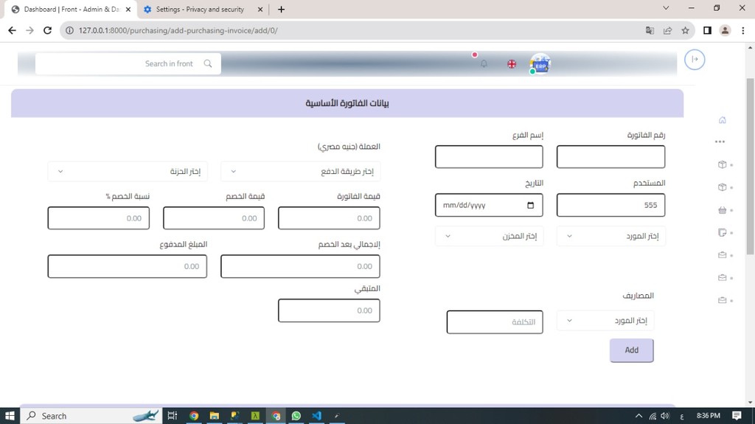The width and height of the screenshot is (755, 424).
Task: Open Task View from the taskbar
Action: (173, 415)
